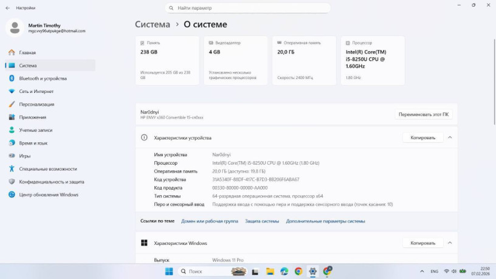Open Приложения in the sidebar menu
Image resolution: width=496 pixels, height=279 pixels.
point(32,117)
